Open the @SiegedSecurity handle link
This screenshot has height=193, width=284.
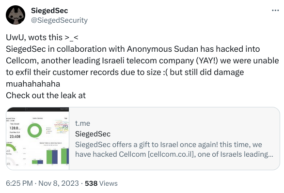pos(59,20)
